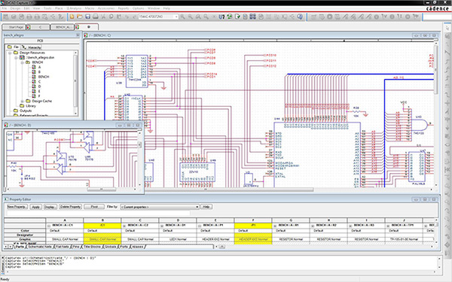Click the Display button
Viewport: 452px width, 282px height.
[50, 207]
